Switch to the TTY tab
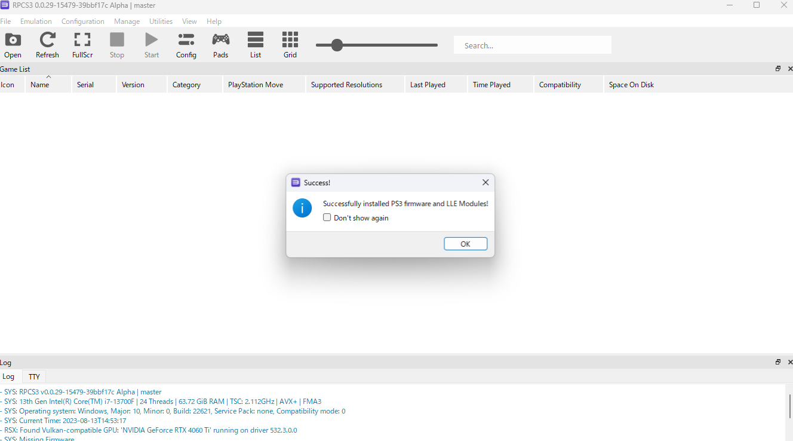 (x=35, y=376)
